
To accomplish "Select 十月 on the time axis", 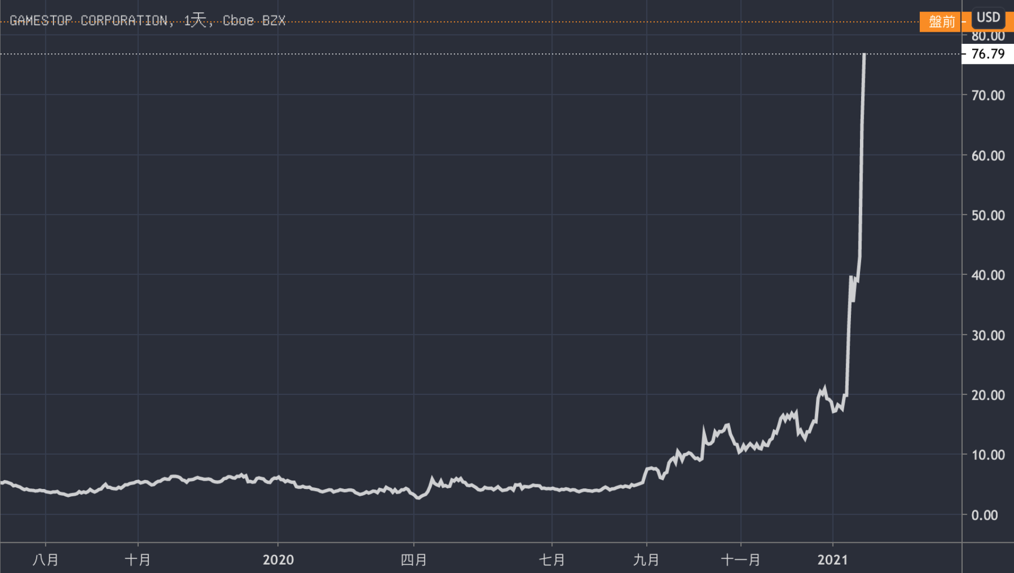I will 138,560.
